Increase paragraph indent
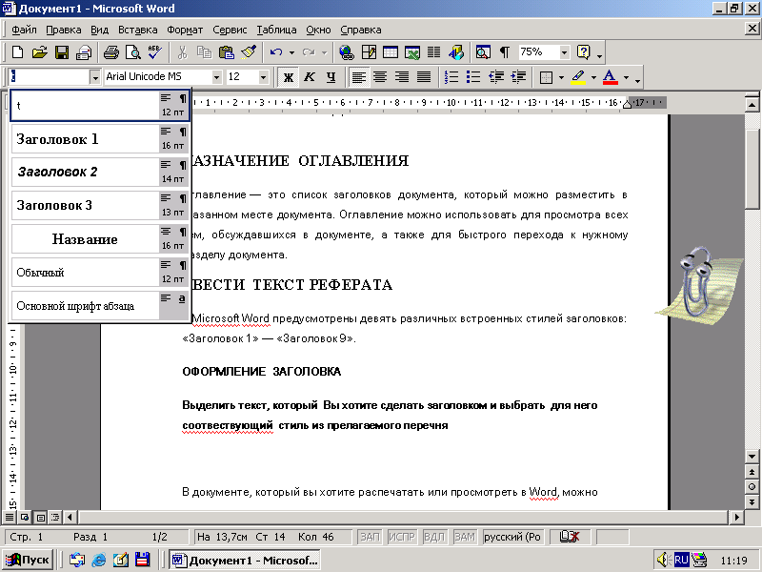Screen dimensions: 762x572 tap(518, 77)
